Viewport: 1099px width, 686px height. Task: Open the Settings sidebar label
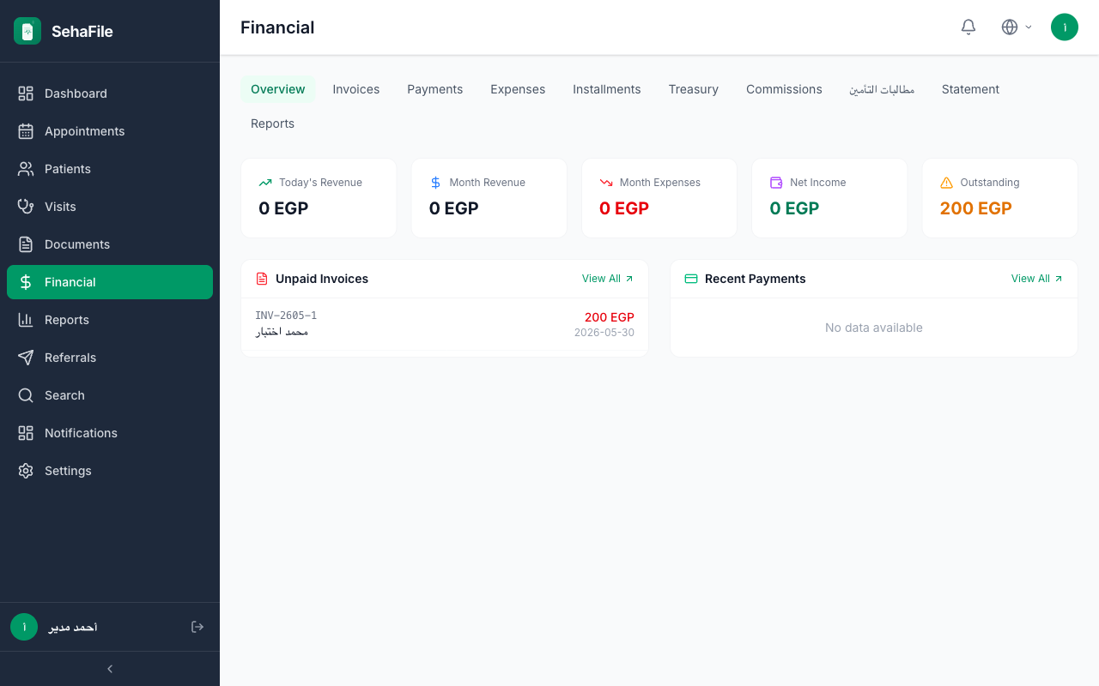point(68,471)
